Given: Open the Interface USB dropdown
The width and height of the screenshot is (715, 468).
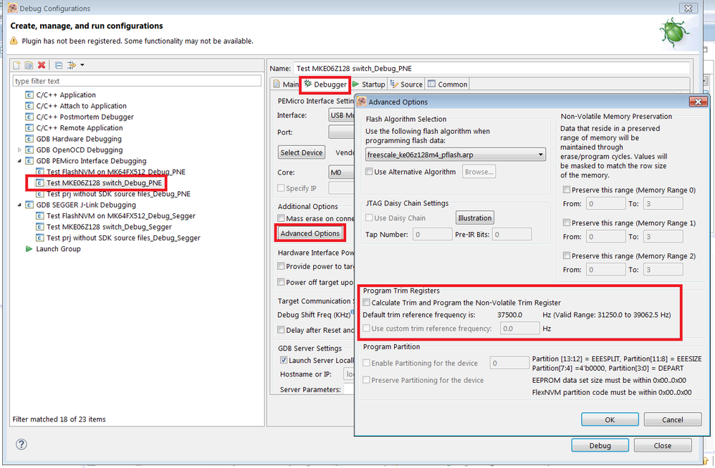Looking at the screenshot, I should coord(341,115).
